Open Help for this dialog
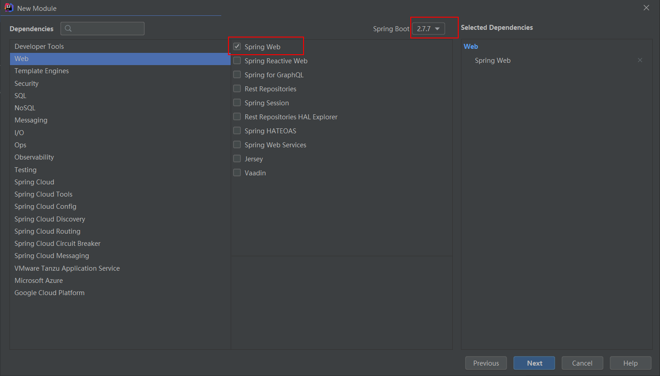The image size is (660, 376). point(631,363)
